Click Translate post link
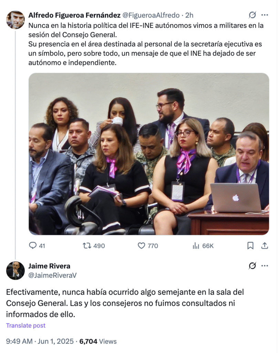This screenshot has width=278, height=353. (25, 325)
